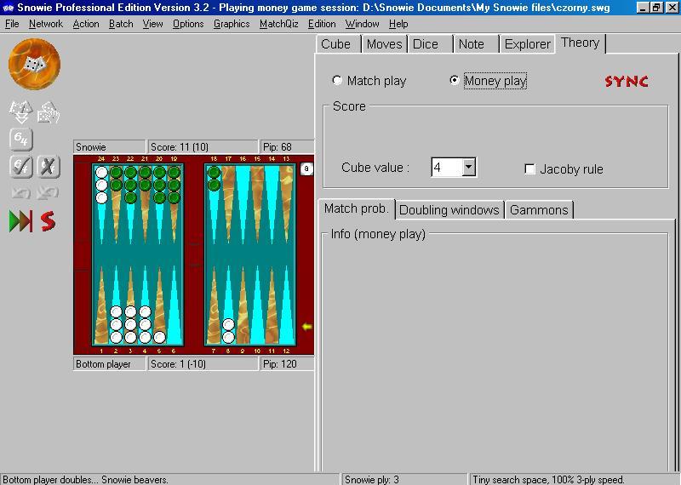Viewport: 681px width, 485px height.
Task: Click the manual dice hand icon
Action: tap(49, 111)
